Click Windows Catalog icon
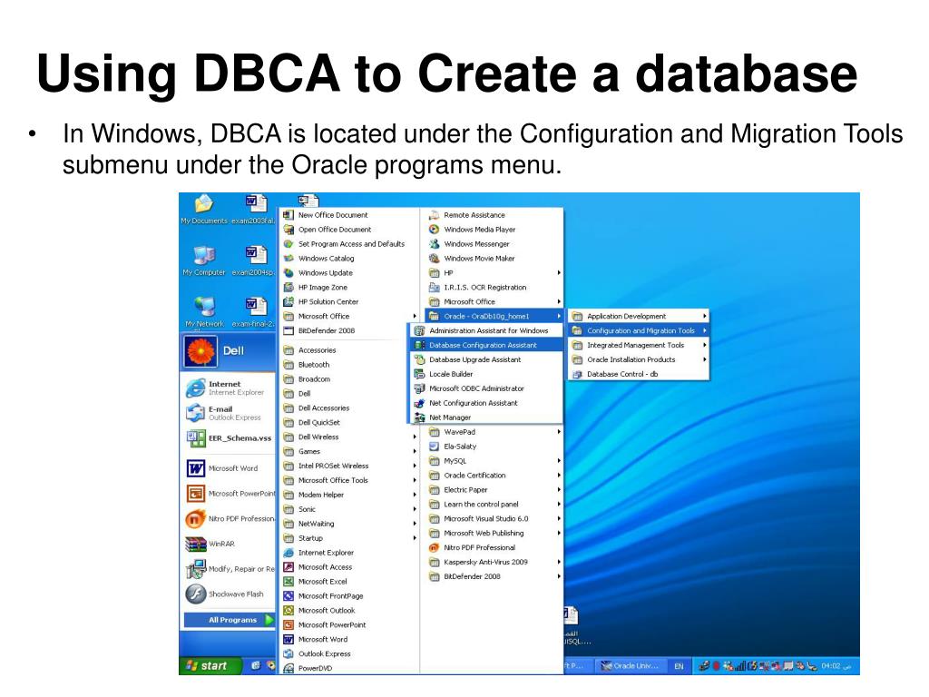The image size is (929, 697). coord(288,259)
